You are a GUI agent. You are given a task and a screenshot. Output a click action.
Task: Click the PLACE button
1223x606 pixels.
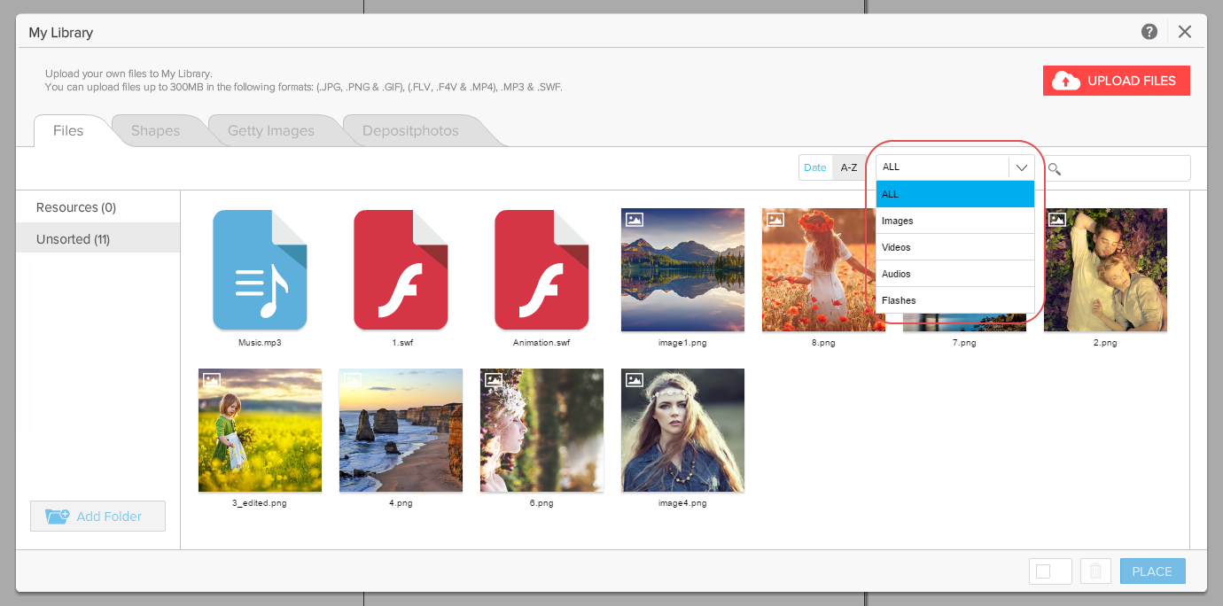pyautogui.click(x=1152, y=571)
